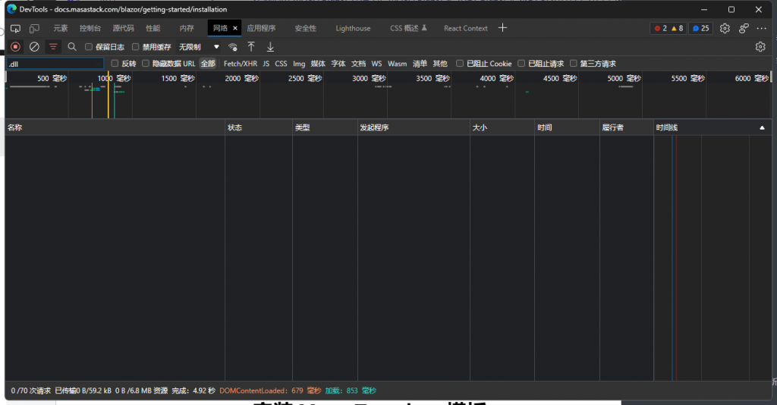Close the 网络 tab
The width and height of the screenshot is (777, 405).
235,28
